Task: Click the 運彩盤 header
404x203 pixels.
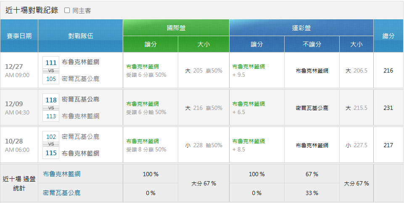Action: (301, 28)
